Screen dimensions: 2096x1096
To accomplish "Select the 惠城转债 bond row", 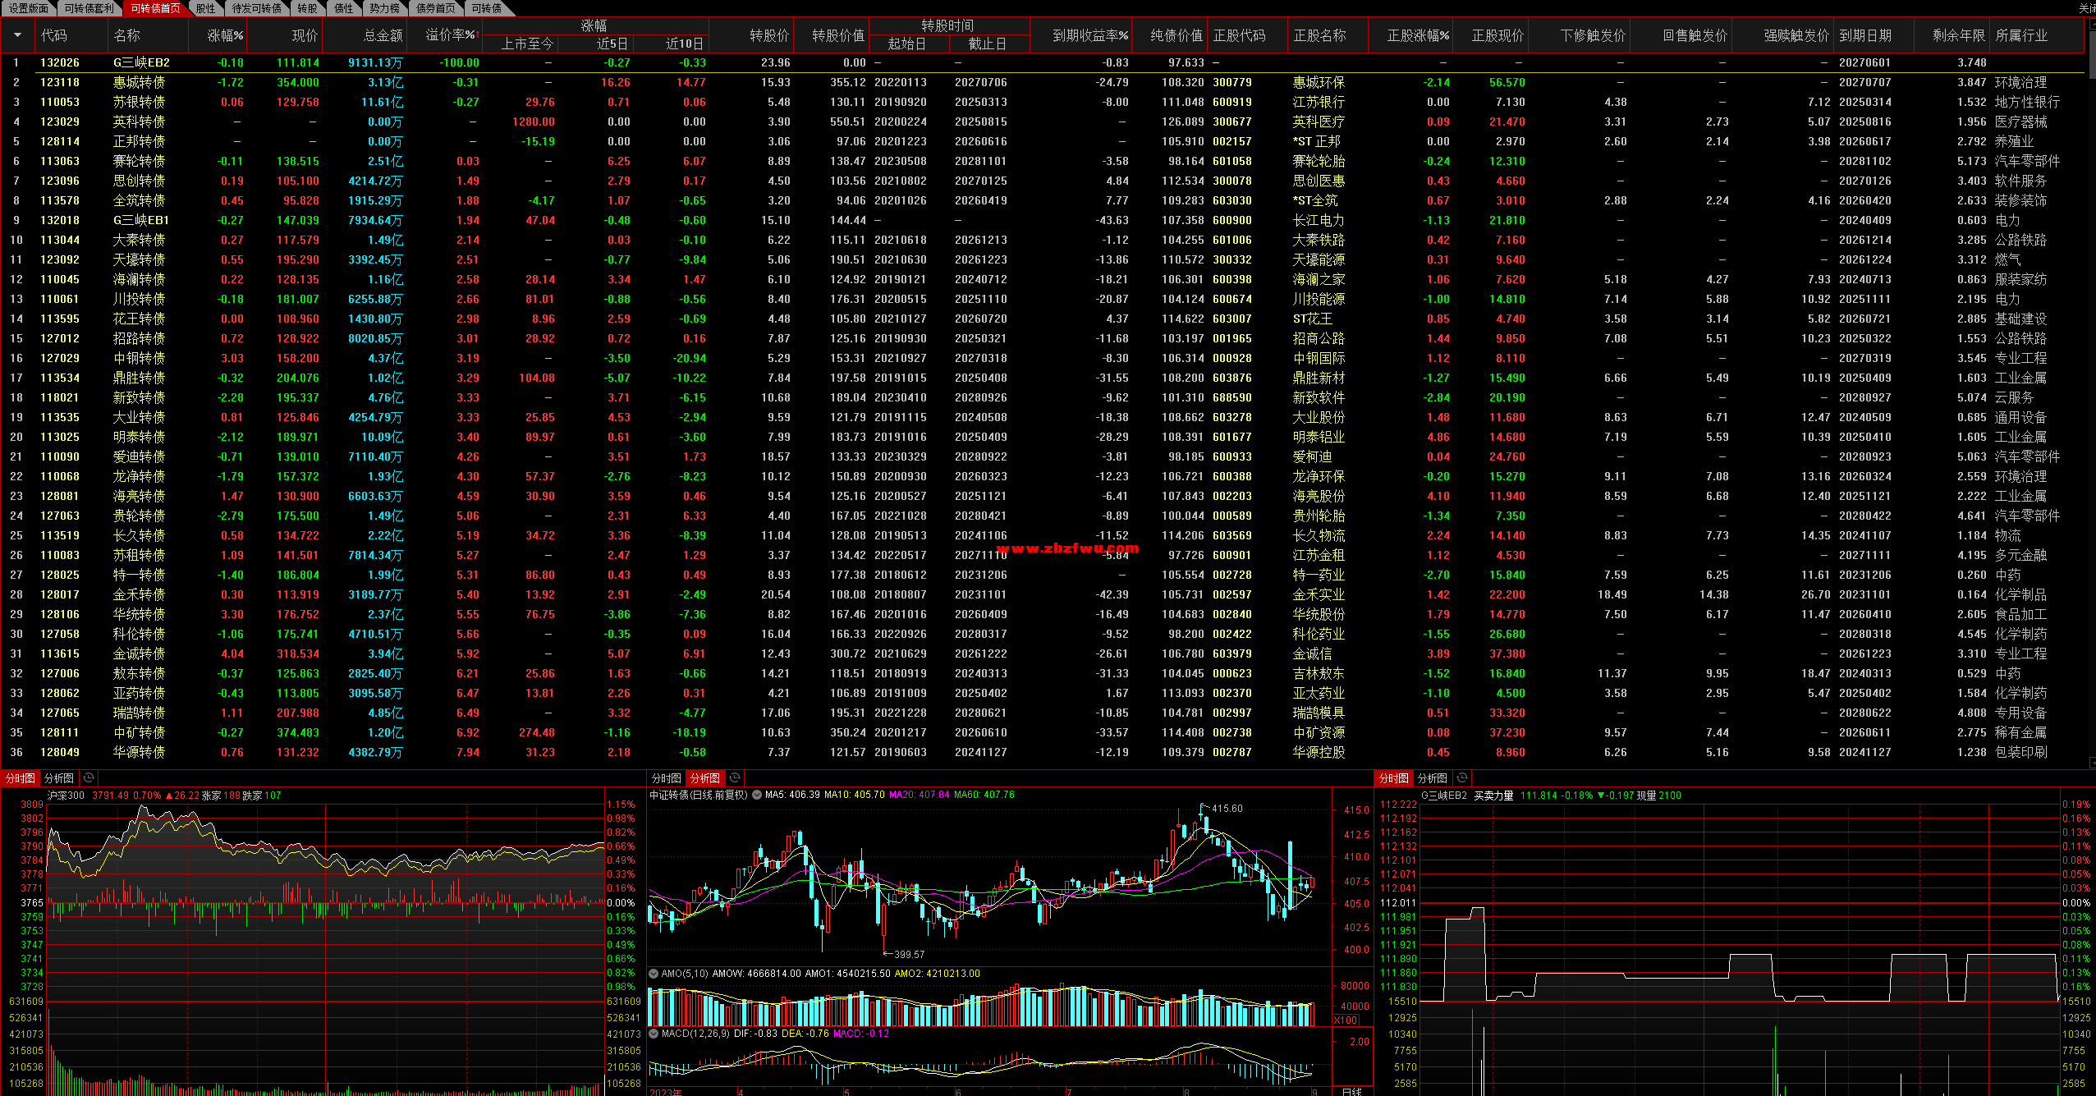I will (1043, 82).
